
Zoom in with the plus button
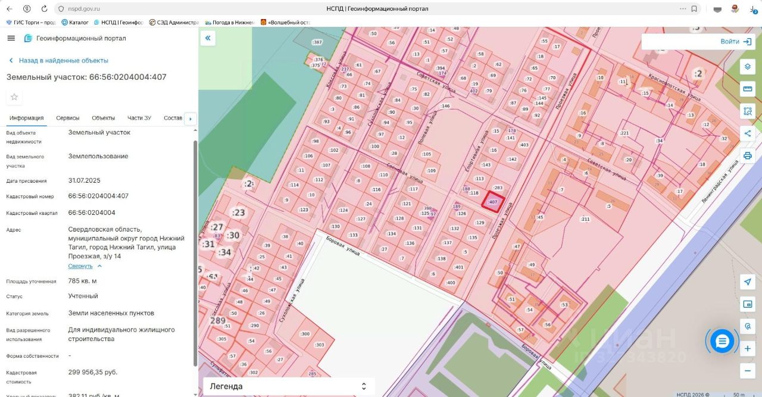[x=748, y=348]
